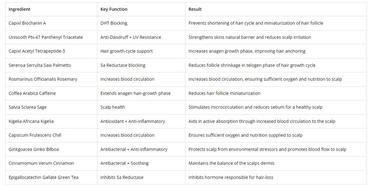Image resolution: width=370 pixels, height=186 pixels.
Task: Click Ginkgoacea Ginko Bilboa ingredient
Action: click(34, 149)
